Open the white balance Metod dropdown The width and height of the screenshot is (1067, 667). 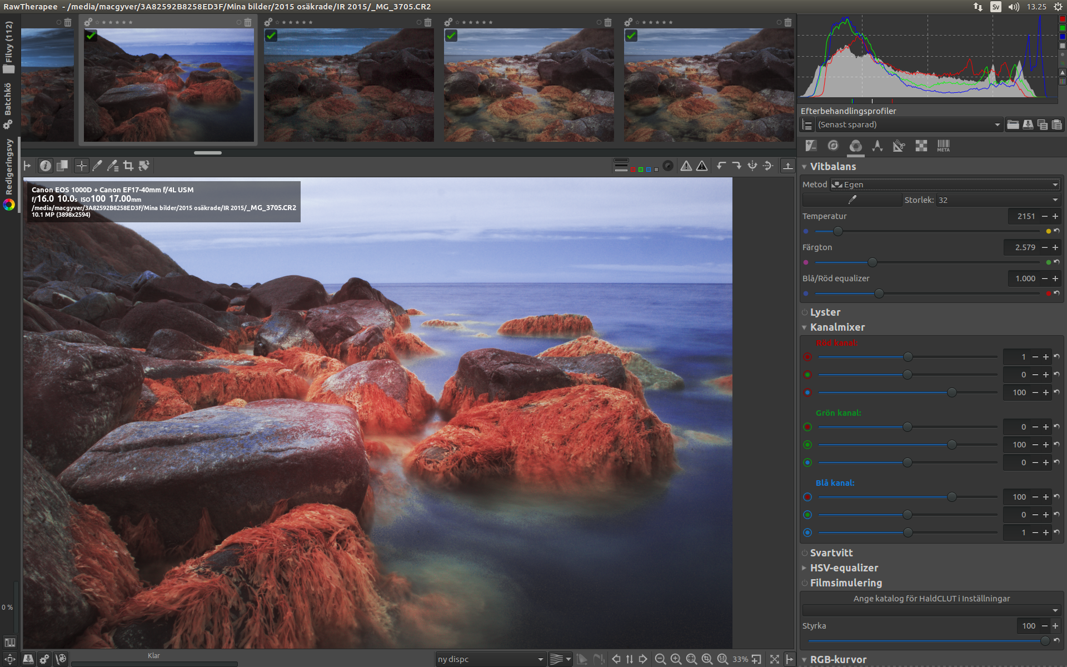945,185
